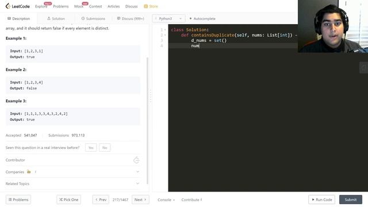The image size is (368, 207).
Task: Switch to the Discuss (999+) tab
Action: (131, 18)
